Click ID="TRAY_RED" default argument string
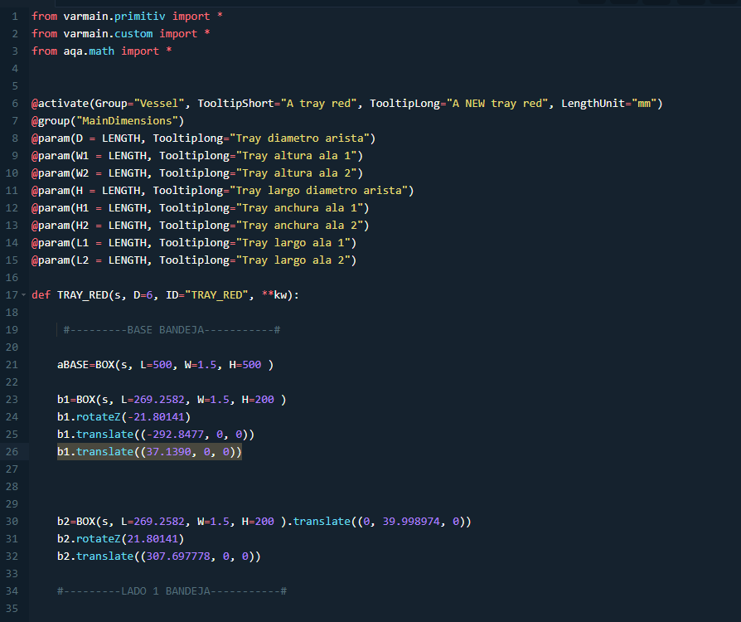Viewport: 741px width, 622px height. [x=207, y=294]
